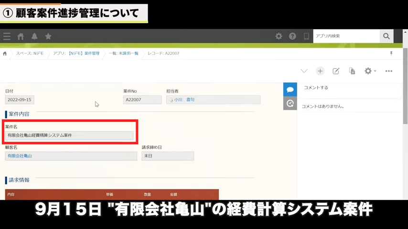The height and width of the screenshot is (229, 408).
Task: Focus the アプリ内検索 search field
Action: (x=346, y=36)
